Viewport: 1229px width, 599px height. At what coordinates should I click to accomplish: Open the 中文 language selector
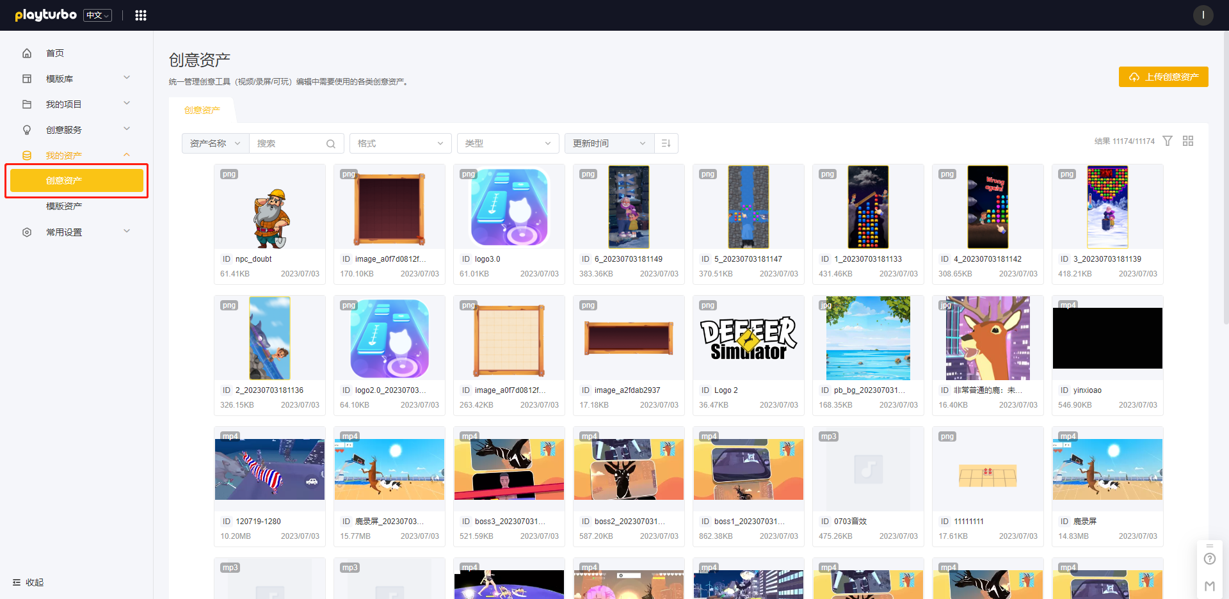[97, 15]
